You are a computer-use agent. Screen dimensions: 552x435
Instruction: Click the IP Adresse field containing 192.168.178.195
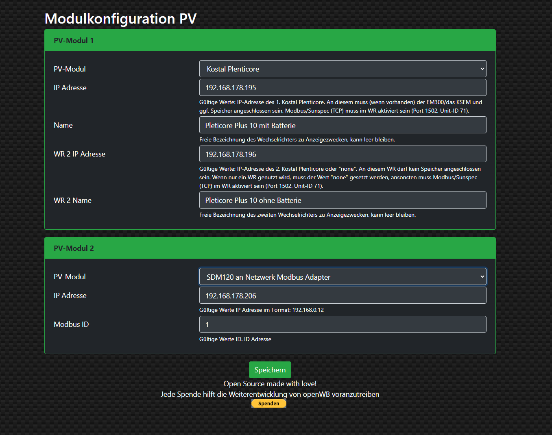coord(343,87)
